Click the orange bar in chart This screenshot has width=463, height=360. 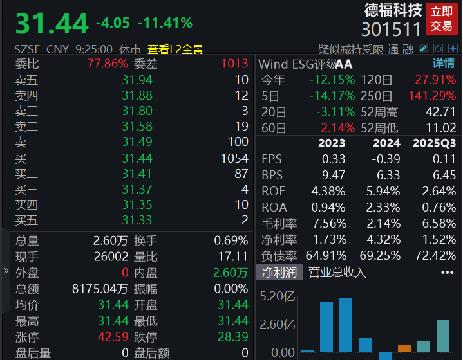[404, 348]
